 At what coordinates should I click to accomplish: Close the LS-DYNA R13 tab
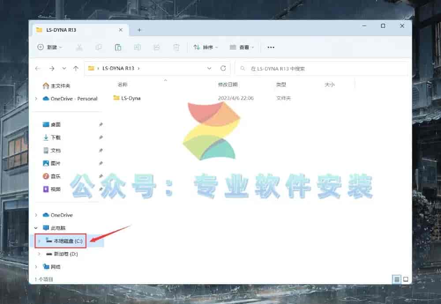121,30
